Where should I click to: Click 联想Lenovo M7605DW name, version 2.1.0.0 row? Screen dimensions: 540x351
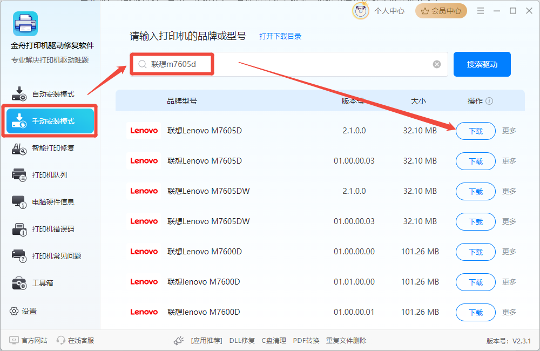[x=208, y=191]
